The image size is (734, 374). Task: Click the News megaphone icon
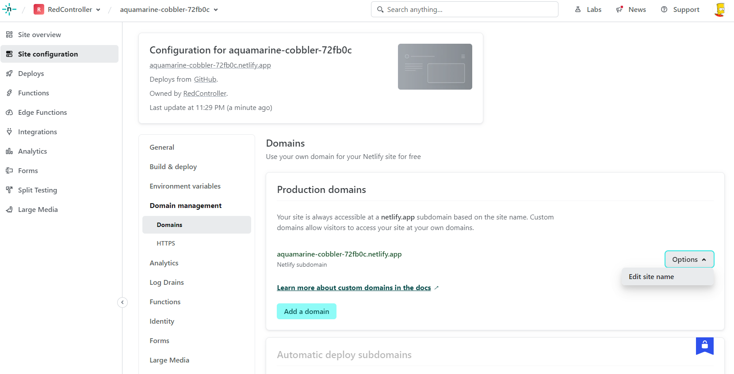[619, 9]
